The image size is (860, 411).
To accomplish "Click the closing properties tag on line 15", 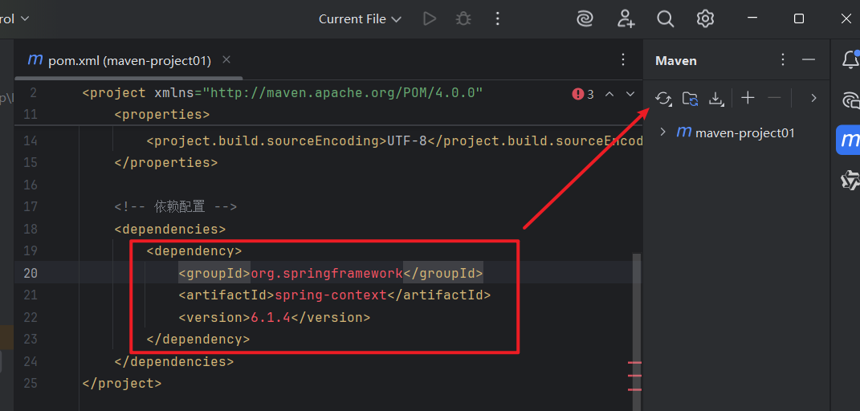I will click(x=166, y=163).
